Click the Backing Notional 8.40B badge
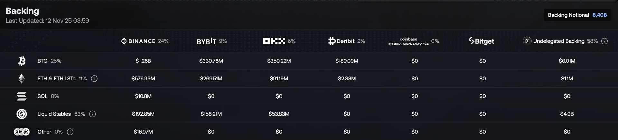 (x=577, y=15)
